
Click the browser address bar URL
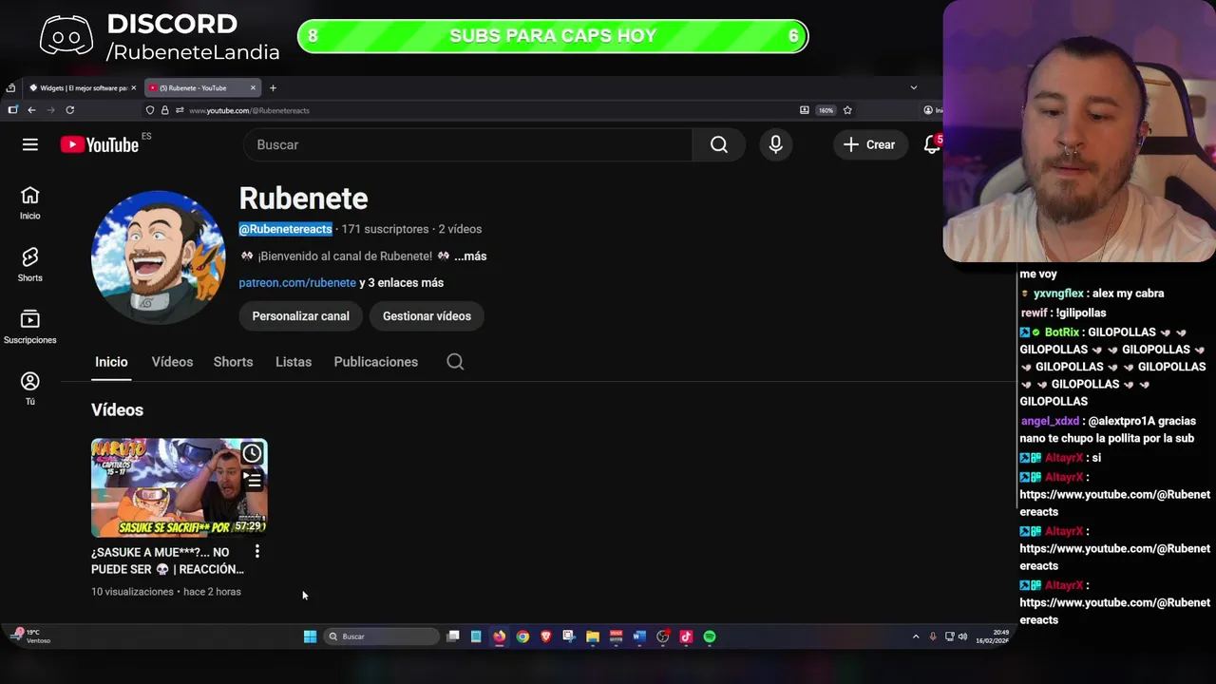point(249,110)
